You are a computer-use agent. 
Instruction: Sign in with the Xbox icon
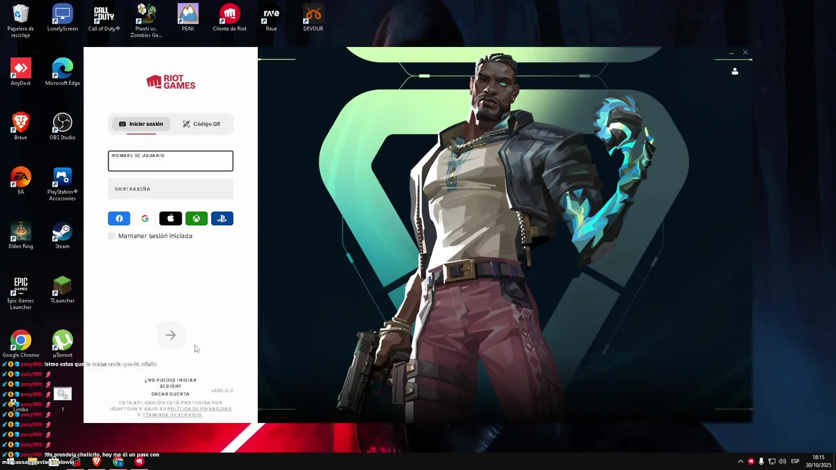click(197, 219)
